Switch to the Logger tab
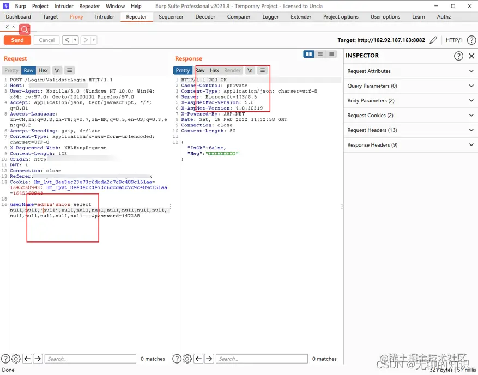The height and width of the screenshot is (375, 478). 270,17
